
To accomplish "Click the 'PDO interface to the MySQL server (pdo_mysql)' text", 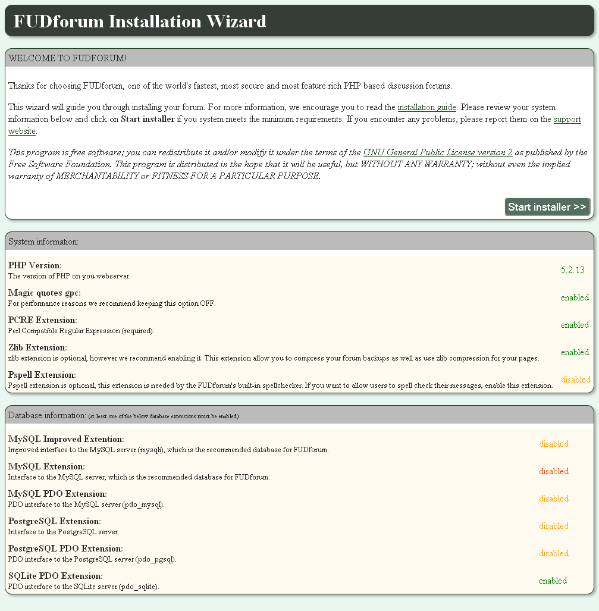I will coord(86,505).
